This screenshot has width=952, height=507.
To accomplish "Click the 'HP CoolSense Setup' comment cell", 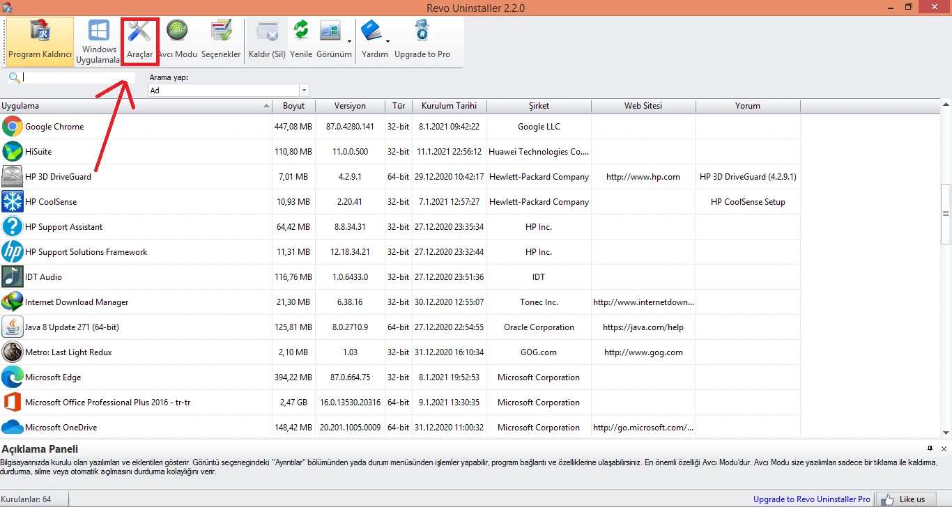I will pos(748,202).
